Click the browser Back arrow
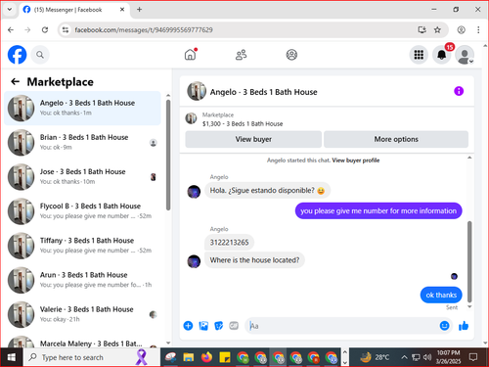 [11, 30]
